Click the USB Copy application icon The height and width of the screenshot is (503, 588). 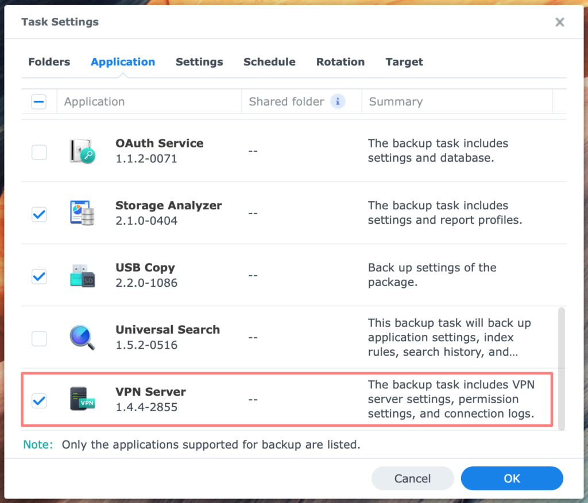[x=82, y=275]
